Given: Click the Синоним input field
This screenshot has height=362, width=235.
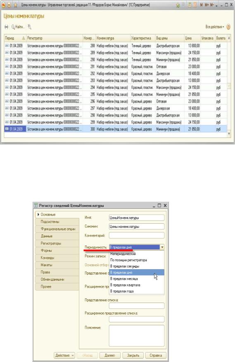Looking at the screenshot, I should coord(137,227).
